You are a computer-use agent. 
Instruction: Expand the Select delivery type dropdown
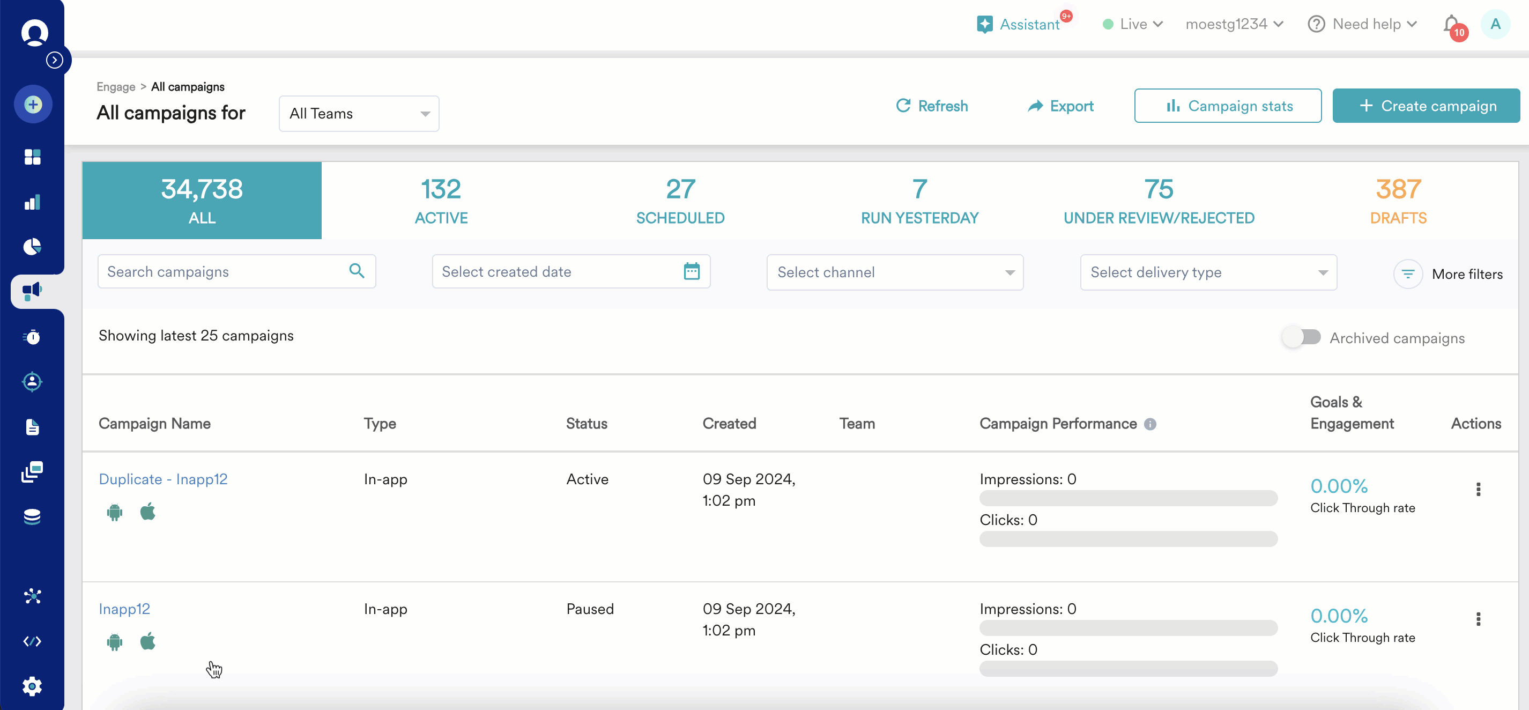tap(1208, 272)
